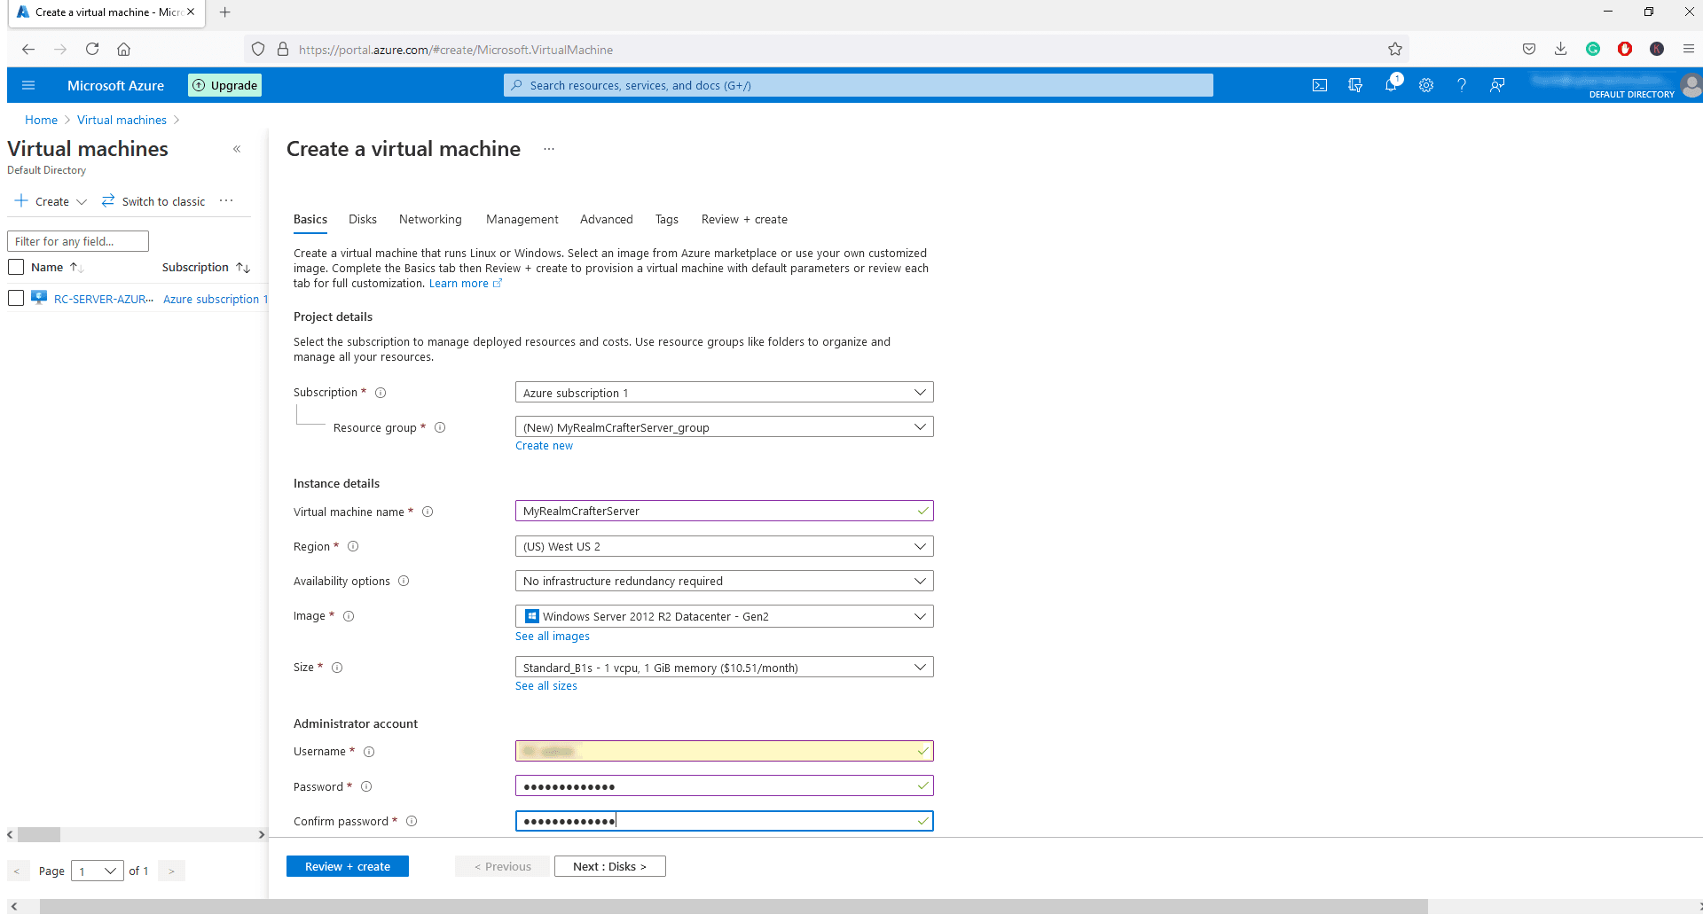
Task: Open ellipsis next to Create a virtual machine
Action: tap(549, 149)
